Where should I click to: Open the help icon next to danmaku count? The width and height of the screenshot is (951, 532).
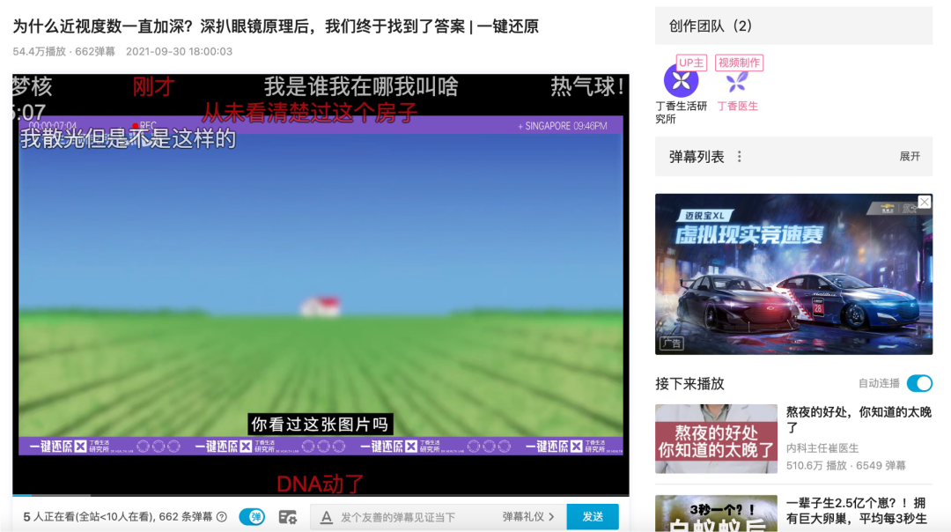click(222, 517)
